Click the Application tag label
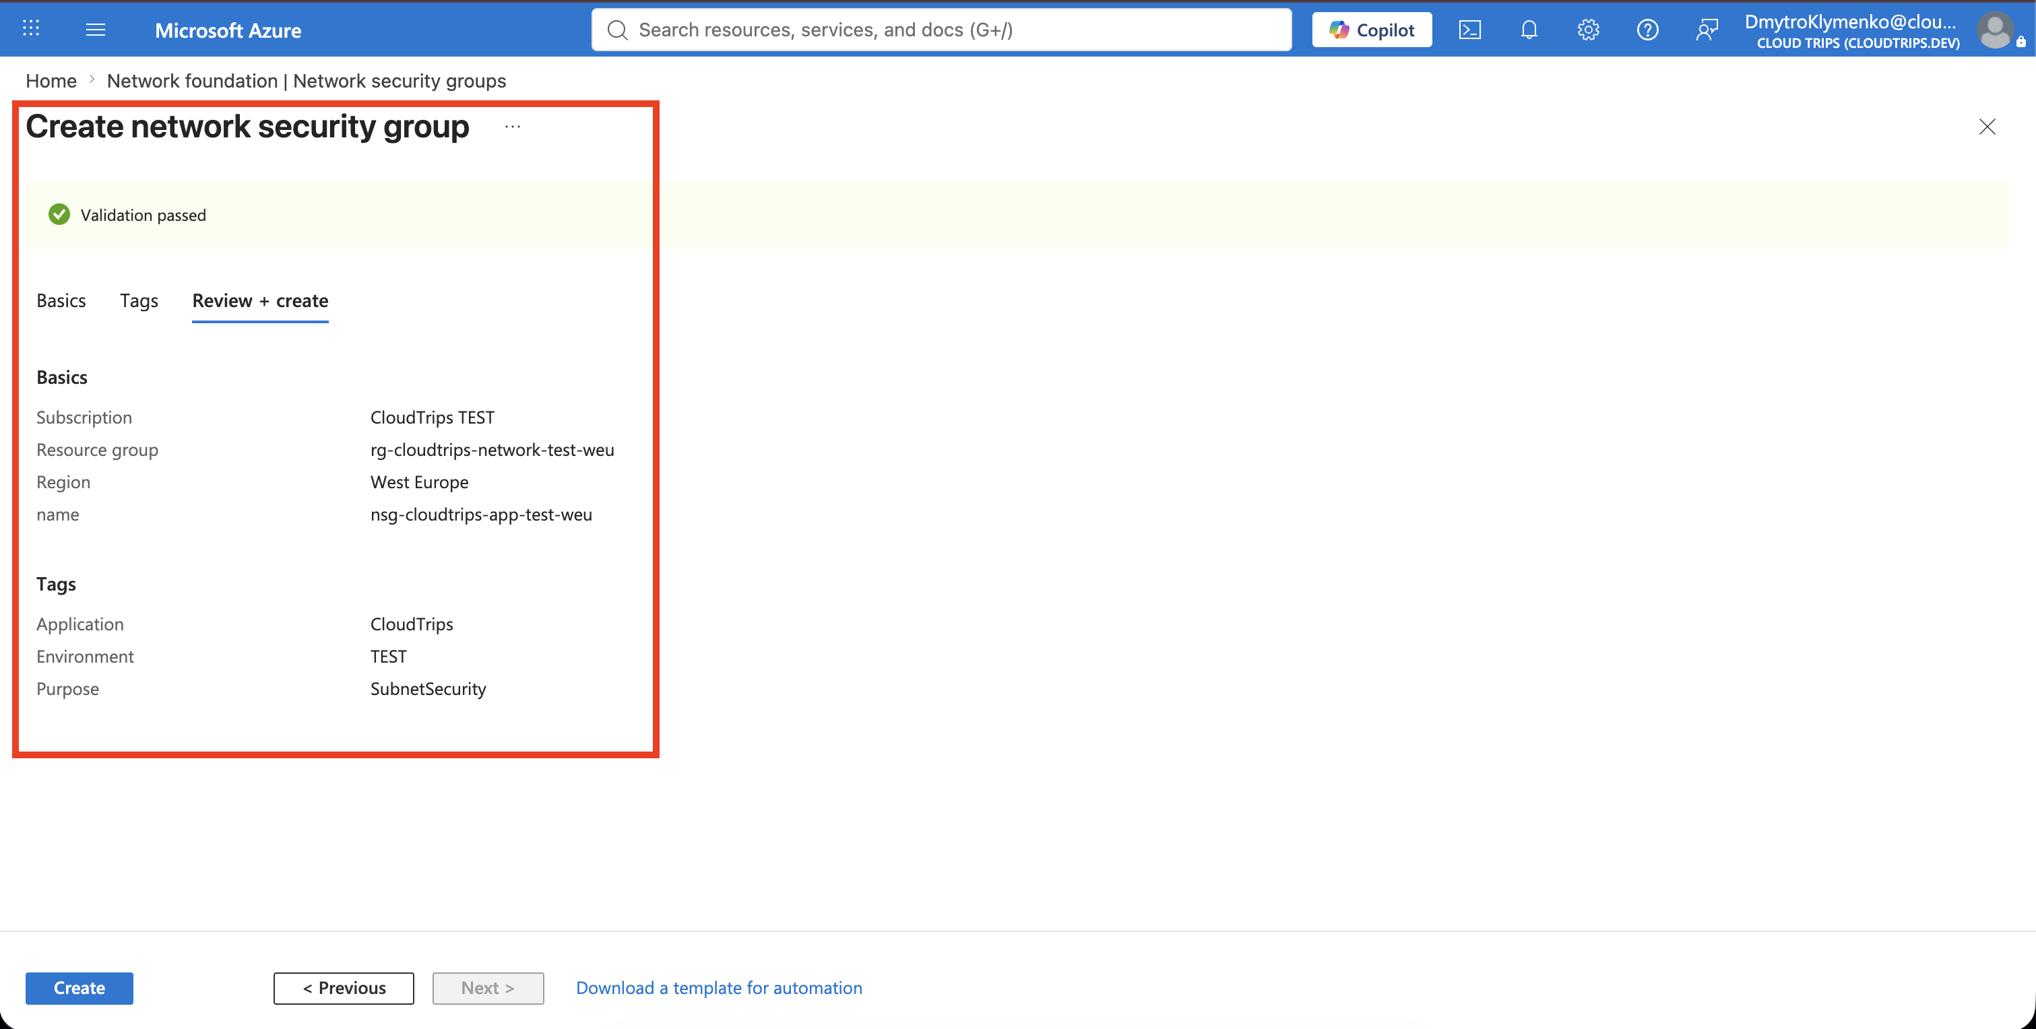The image size is (2036, 1029). pos(79,624)
